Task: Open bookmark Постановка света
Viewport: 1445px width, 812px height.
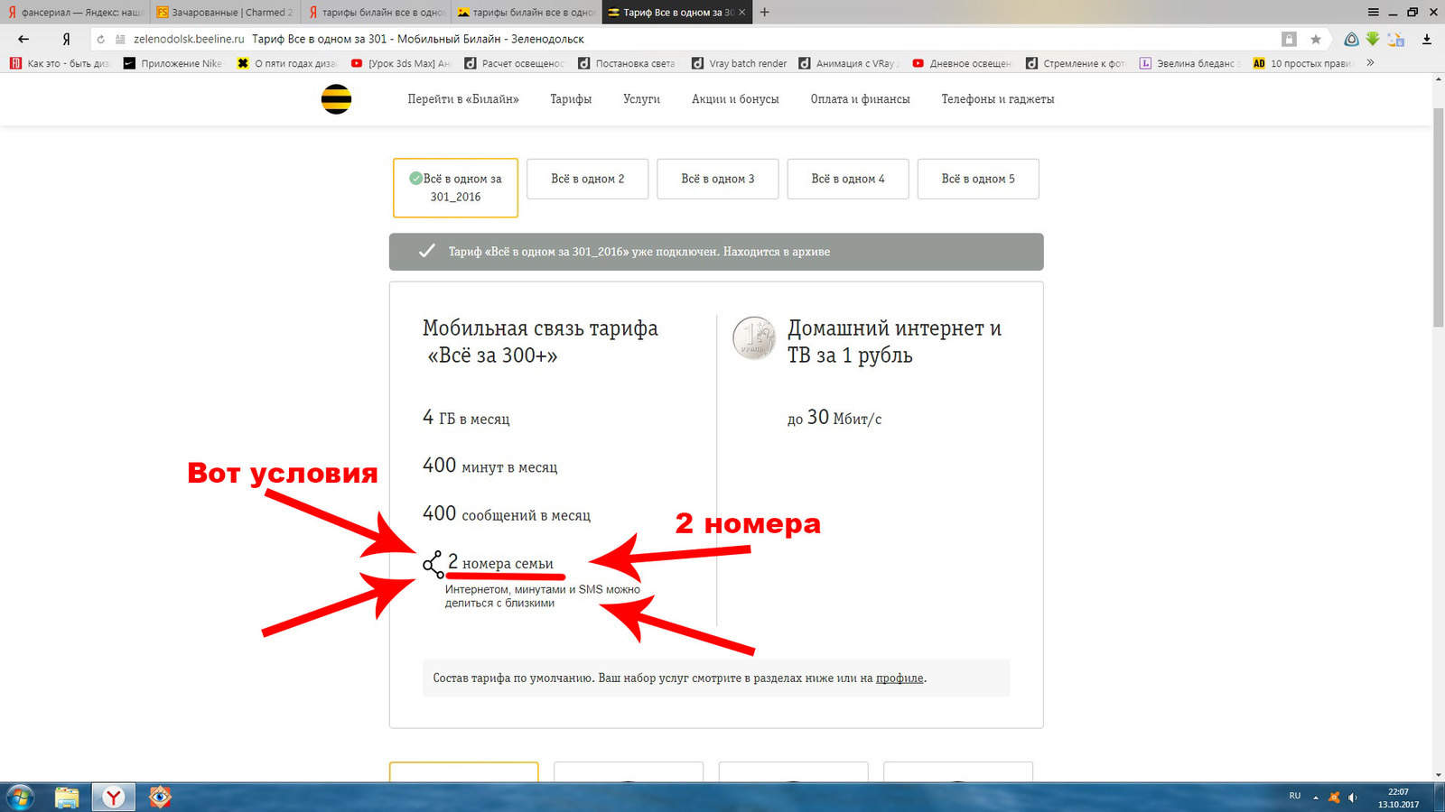Action: tap(628, 63)
